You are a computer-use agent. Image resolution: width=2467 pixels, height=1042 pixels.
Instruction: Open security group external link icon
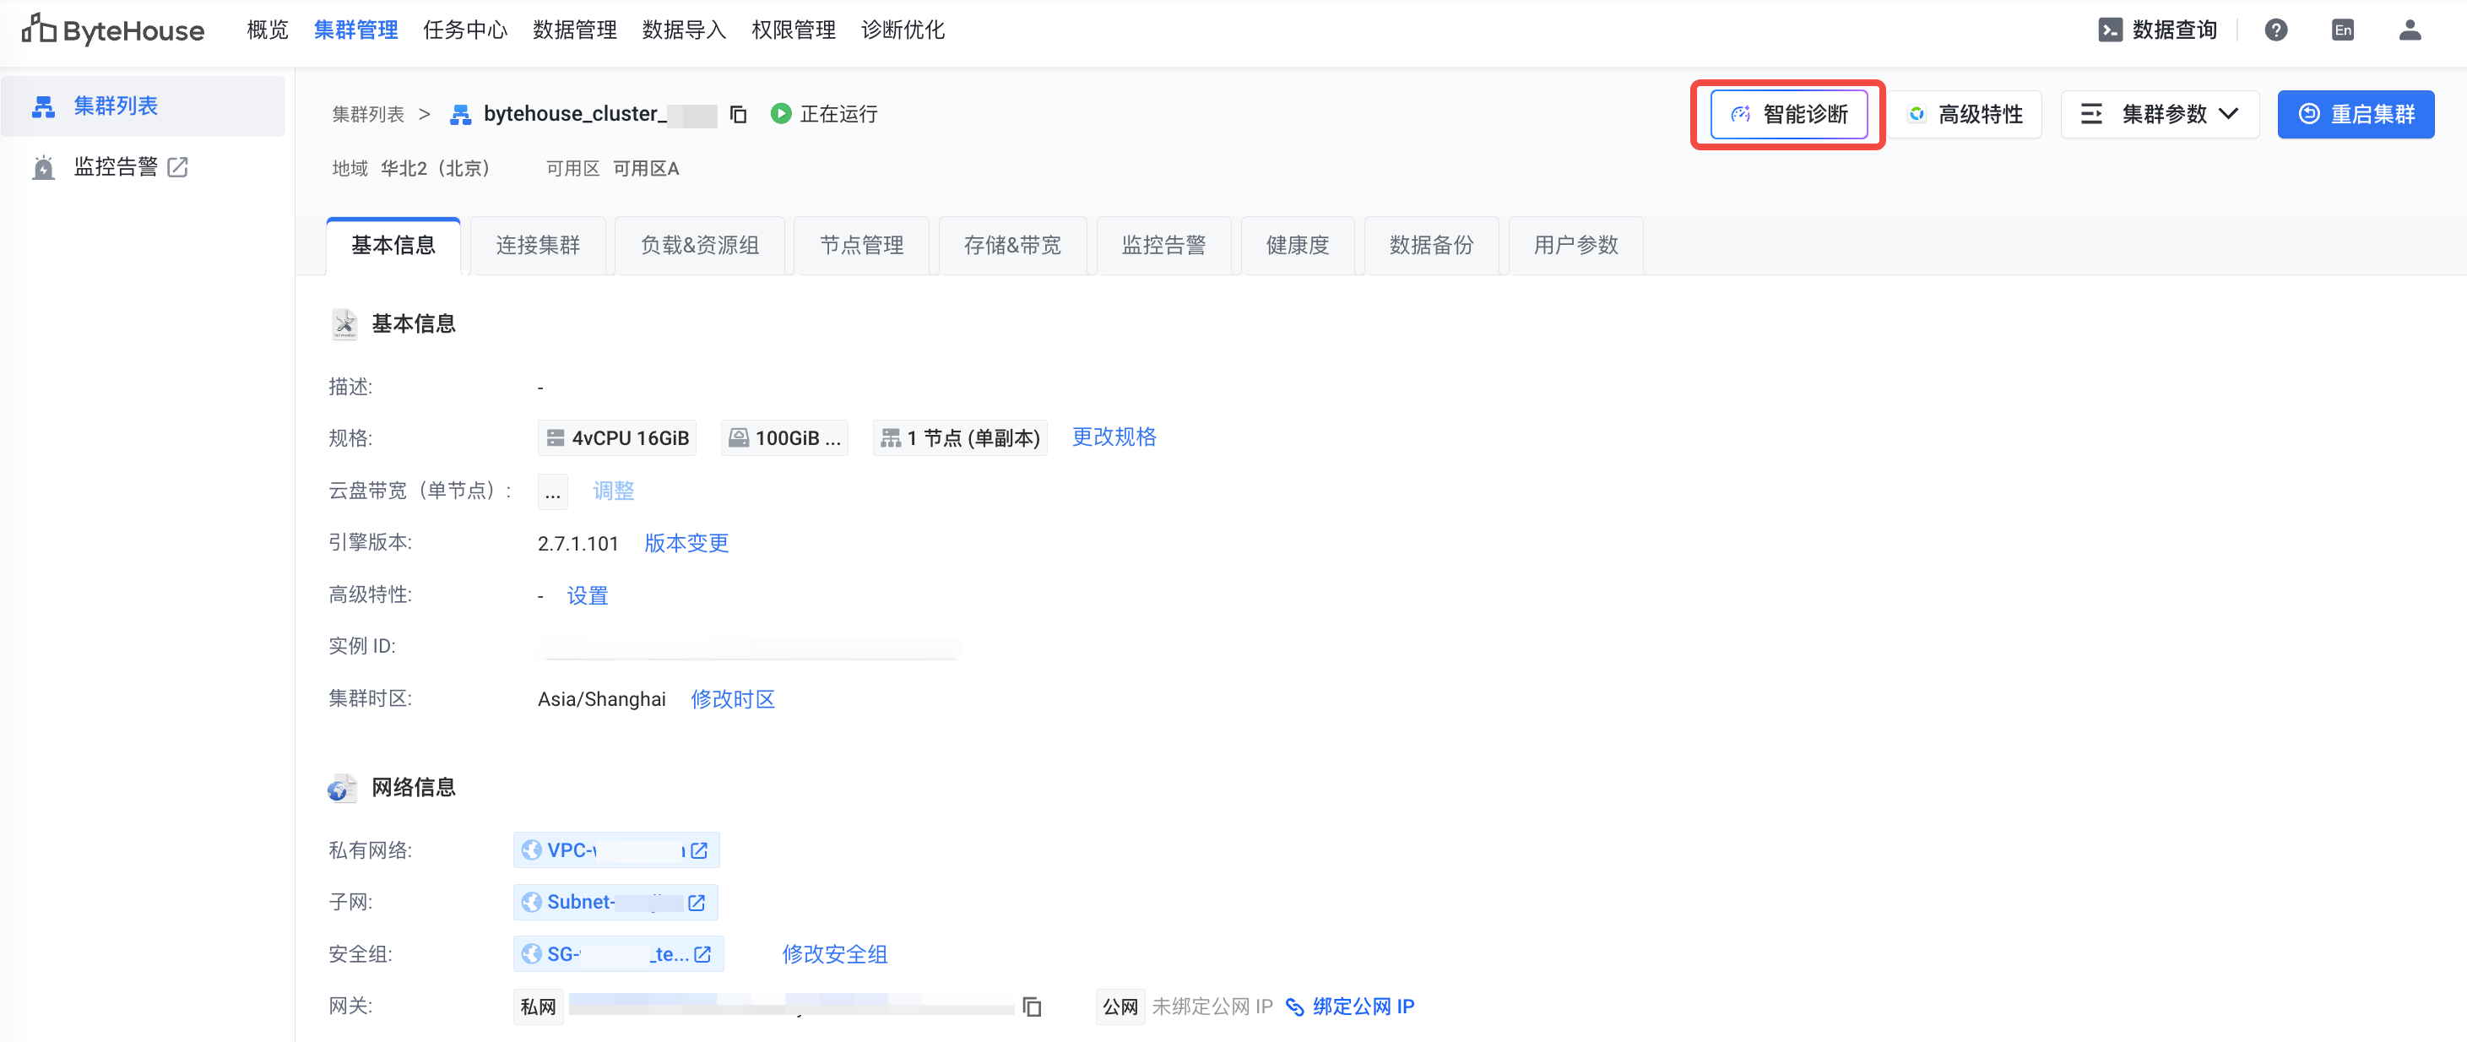(702, 954)
